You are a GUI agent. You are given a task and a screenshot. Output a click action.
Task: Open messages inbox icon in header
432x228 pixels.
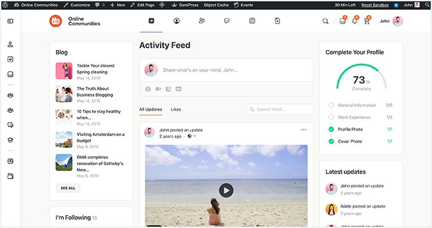point(342,21)
